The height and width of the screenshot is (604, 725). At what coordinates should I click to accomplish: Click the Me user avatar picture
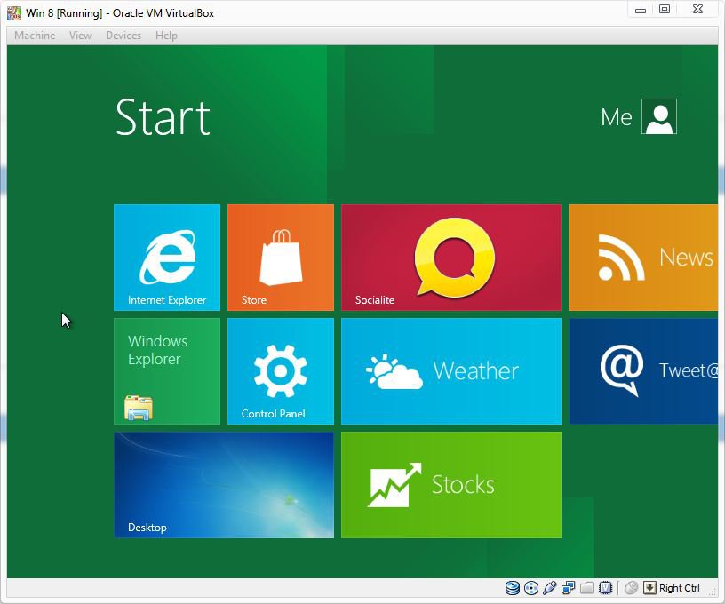click(x=659, y=116)
